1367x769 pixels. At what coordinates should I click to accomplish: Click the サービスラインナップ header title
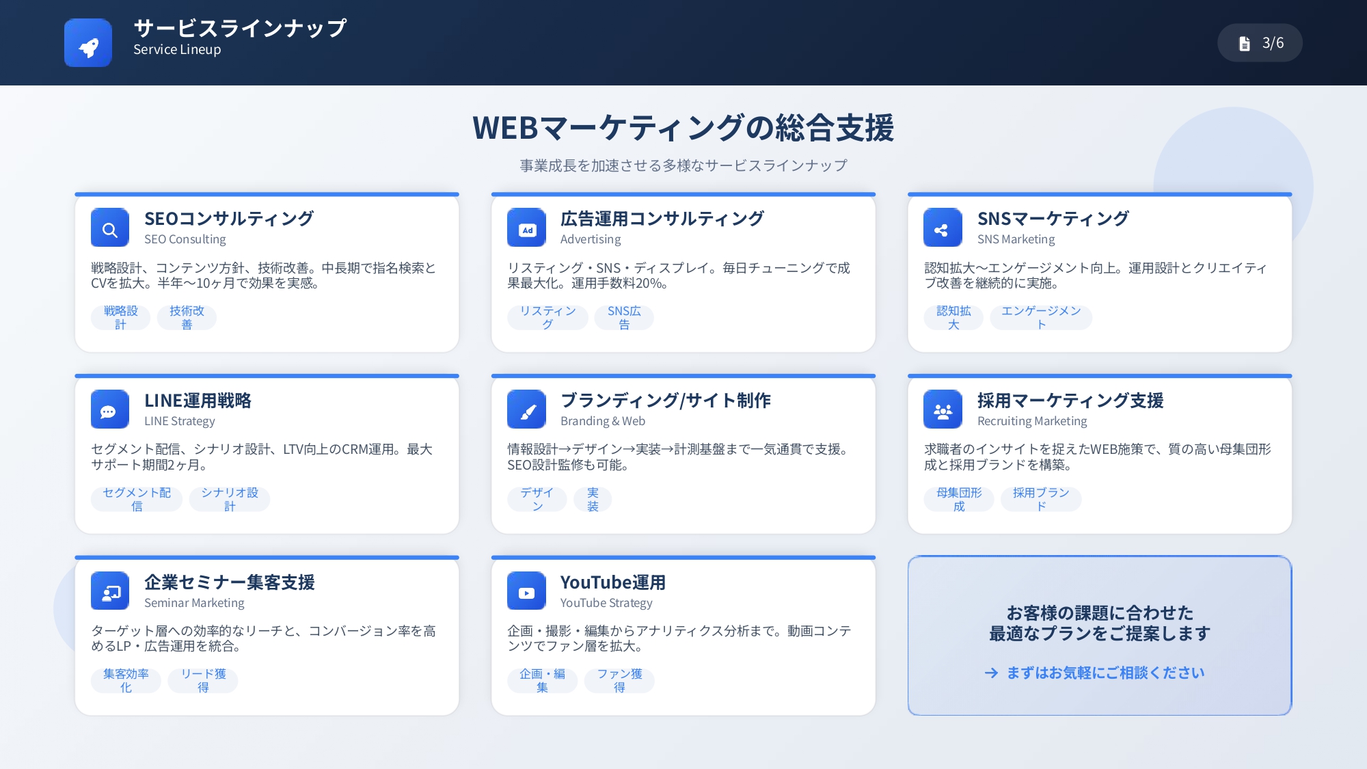tap(240, 28)
